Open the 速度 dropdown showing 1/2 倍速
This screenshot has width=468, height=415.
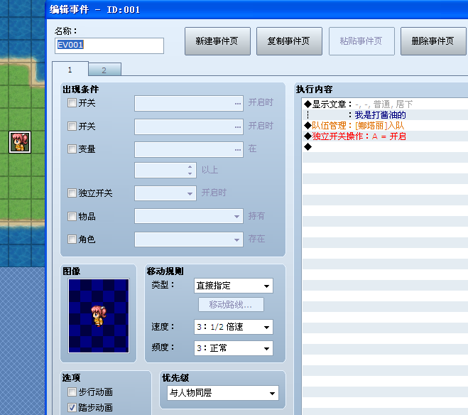click(x=234, y=327)
